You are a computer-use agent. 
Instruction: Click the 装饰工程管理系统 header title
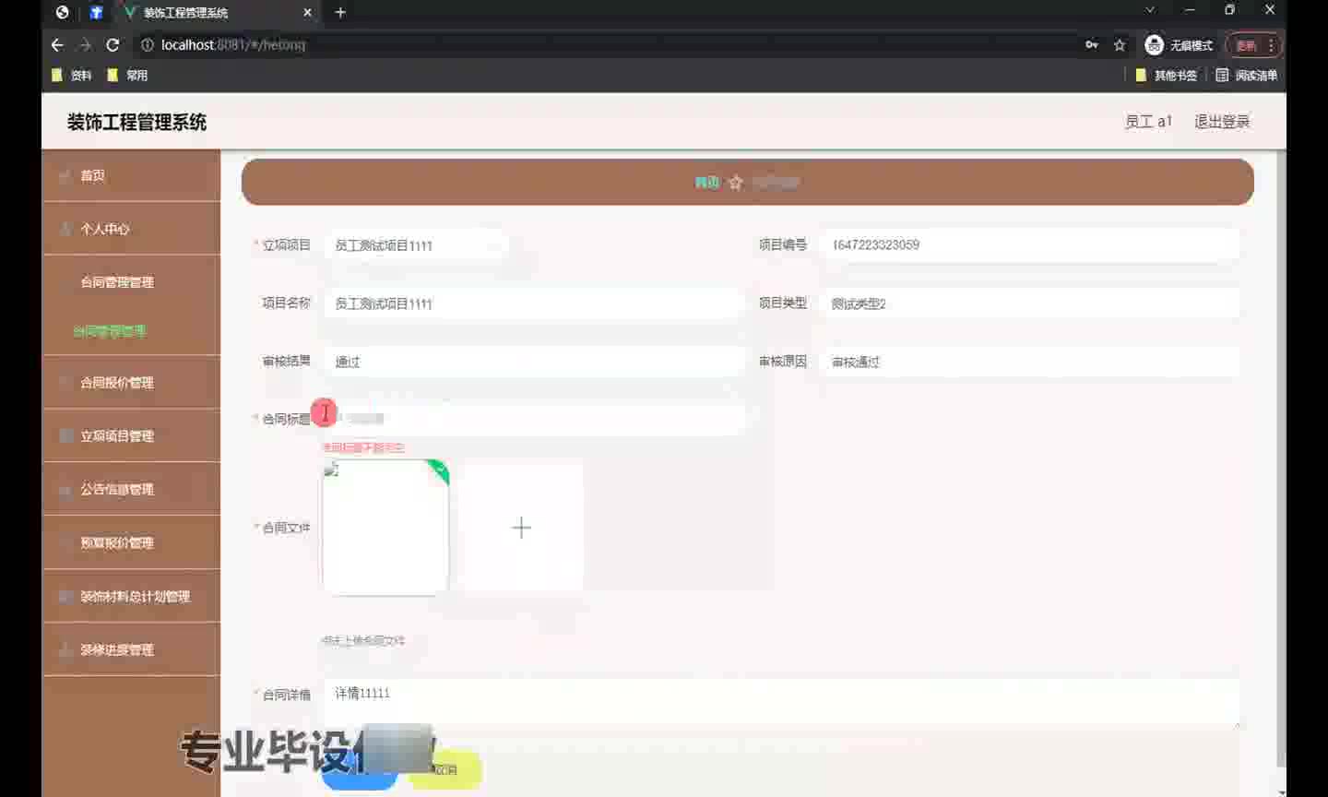[136, 122]
